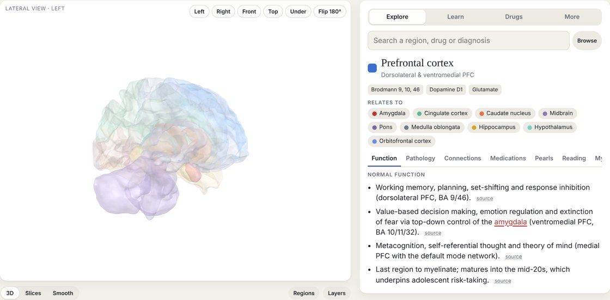The image size is (610, 300).
Task: Open source link after BA 10/11/32
Action: (x=432, y=233)
